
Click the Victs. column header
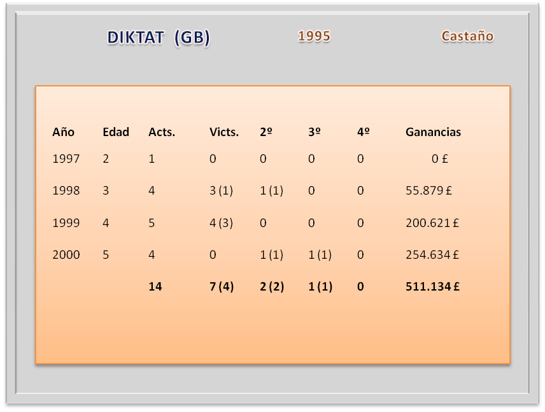[x=224, y=132]
